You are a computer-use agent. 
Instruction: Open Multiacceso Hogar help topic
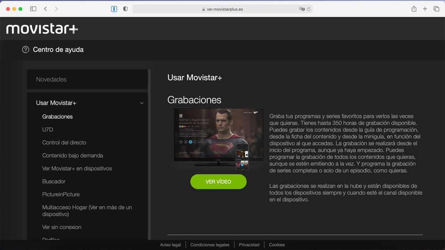[x=87, y=210]
